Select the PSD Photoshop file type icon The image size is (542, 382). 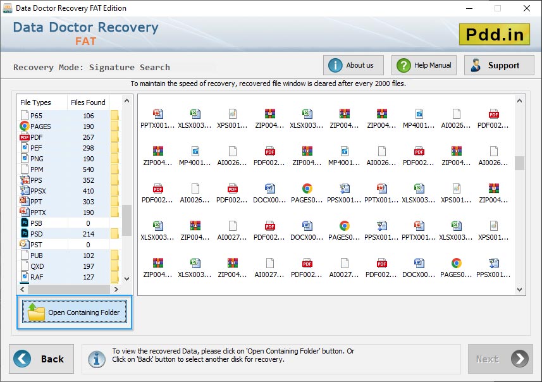(x=25, y=234)
